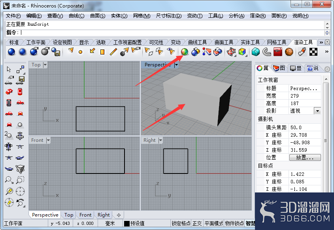Click the command history scroll up arrow
Image resolution: width=334 pixels, height=230 pixels.
[x=327, y=23]
